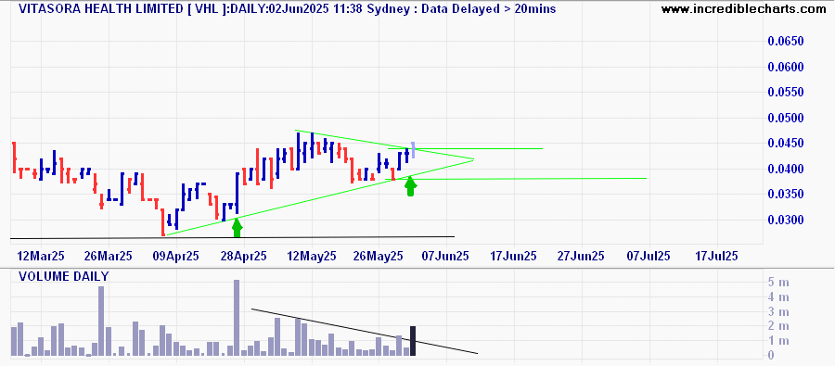The image size is (835, 366).
Task: Select the 3 m volume axis label
Action: 778,311
